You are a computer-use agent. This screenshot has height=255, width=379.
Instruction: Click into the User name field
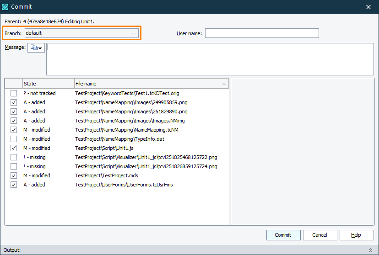tap(262, 33)
